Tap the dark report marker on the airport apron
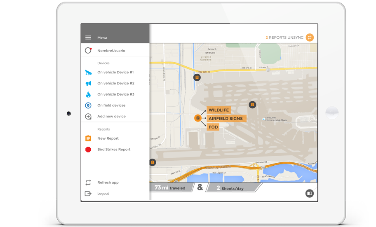This screenshot has height=227, width=376. pyautogui.click(x=252, y=105)
